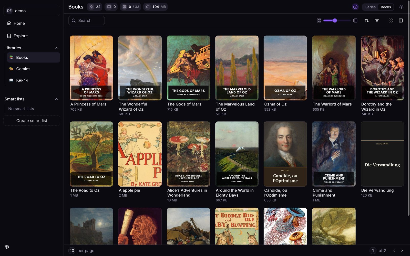Viewport: 410px width, 256px height.
Task: Select the Comics library
Action: point(34,69)
